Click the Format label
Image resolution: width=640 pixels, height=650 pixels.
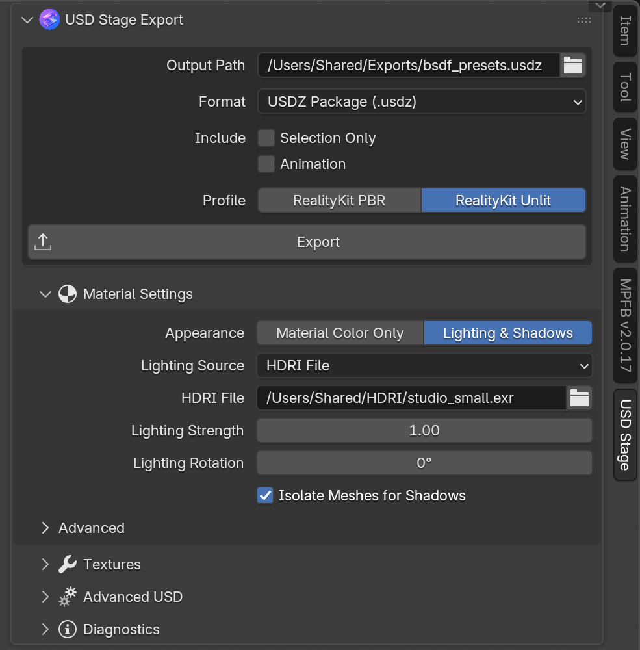click(x=222, y=101)
